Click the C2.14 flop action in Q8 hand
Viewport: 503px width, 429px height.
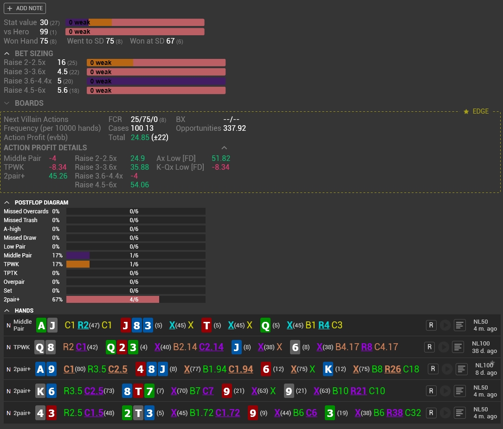[211, 347]
